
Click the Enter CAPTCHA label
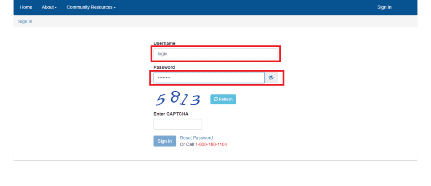click(x=171, y=114)
